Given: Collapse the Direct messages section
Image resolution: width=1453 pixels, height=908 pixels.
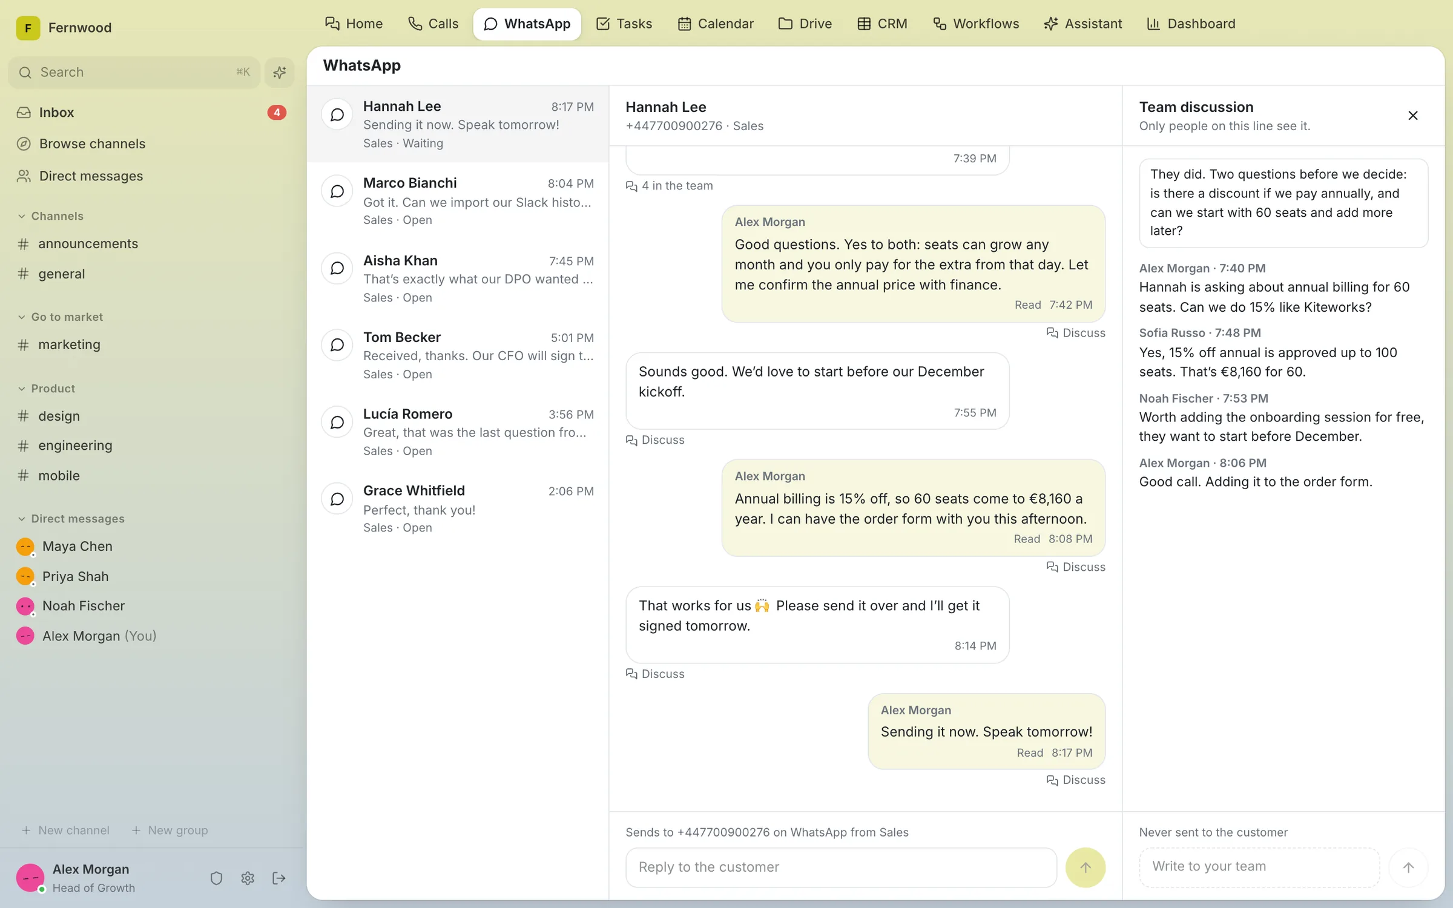Looking at the screenshot, I should tap(71, 519).
